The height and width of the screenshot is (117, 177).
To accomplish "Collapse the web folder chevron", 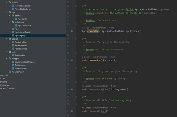I will coord(7,52).
